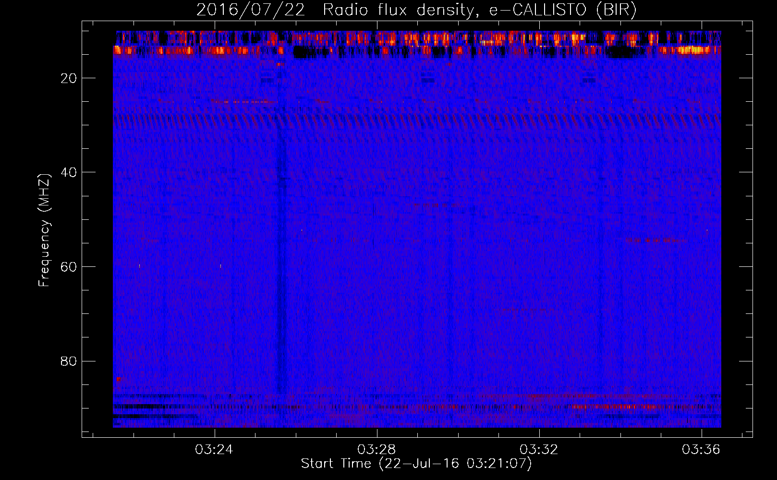Click the 03:32 time tick label
777x480 pixels.
click(x=539, y=450)
